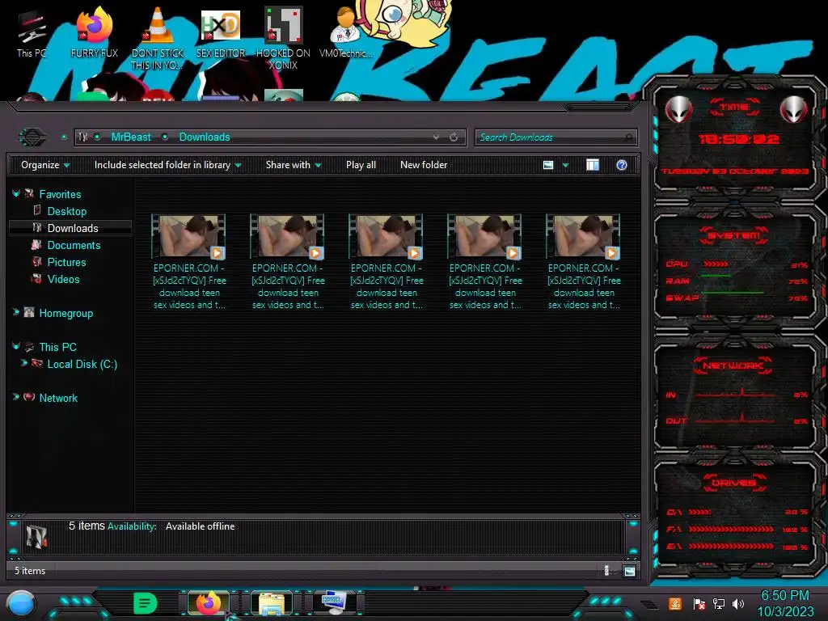Switch to Firefox on the taskbar
Image resolution: width=828 pixels, height=621 pixels.
(x=208, y=603)
